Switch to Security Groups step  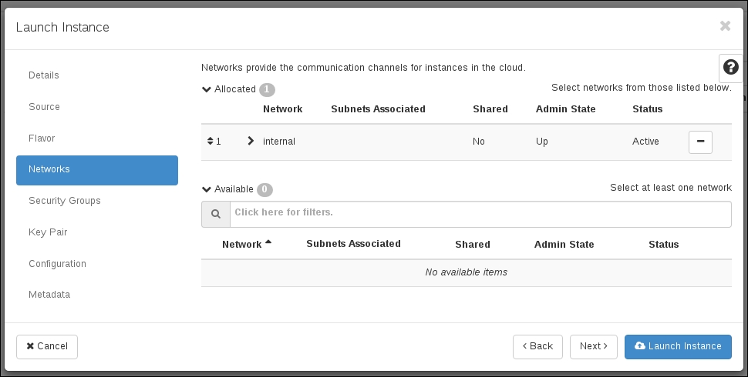pos(65,201)
